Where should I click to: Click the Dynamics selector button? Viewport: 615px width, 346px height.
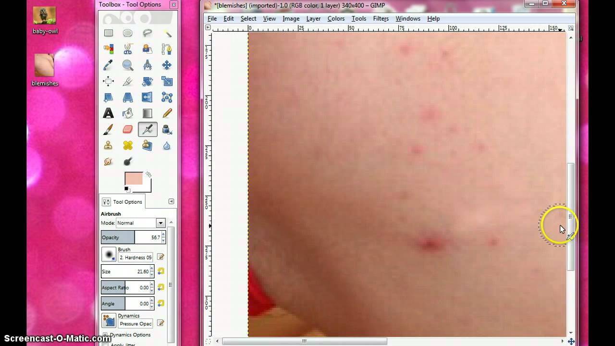click(x=109, y=321)
